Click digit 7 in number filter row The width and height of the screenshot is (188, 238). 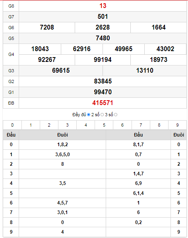pos(141,125)
